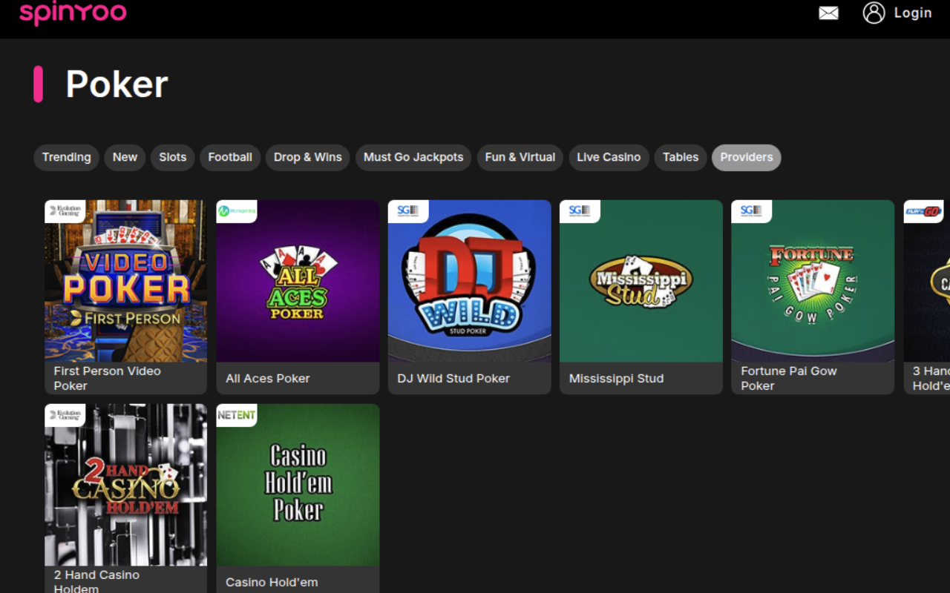Open the messages envelope icon
The width and height of the screenshot is (950, 593).
(x=828, y=13)
